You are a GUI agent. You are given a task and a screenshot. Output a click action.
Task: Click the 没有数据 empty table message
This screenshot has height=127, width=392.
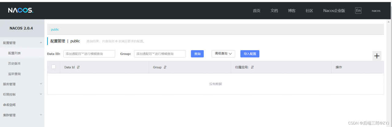216,84
